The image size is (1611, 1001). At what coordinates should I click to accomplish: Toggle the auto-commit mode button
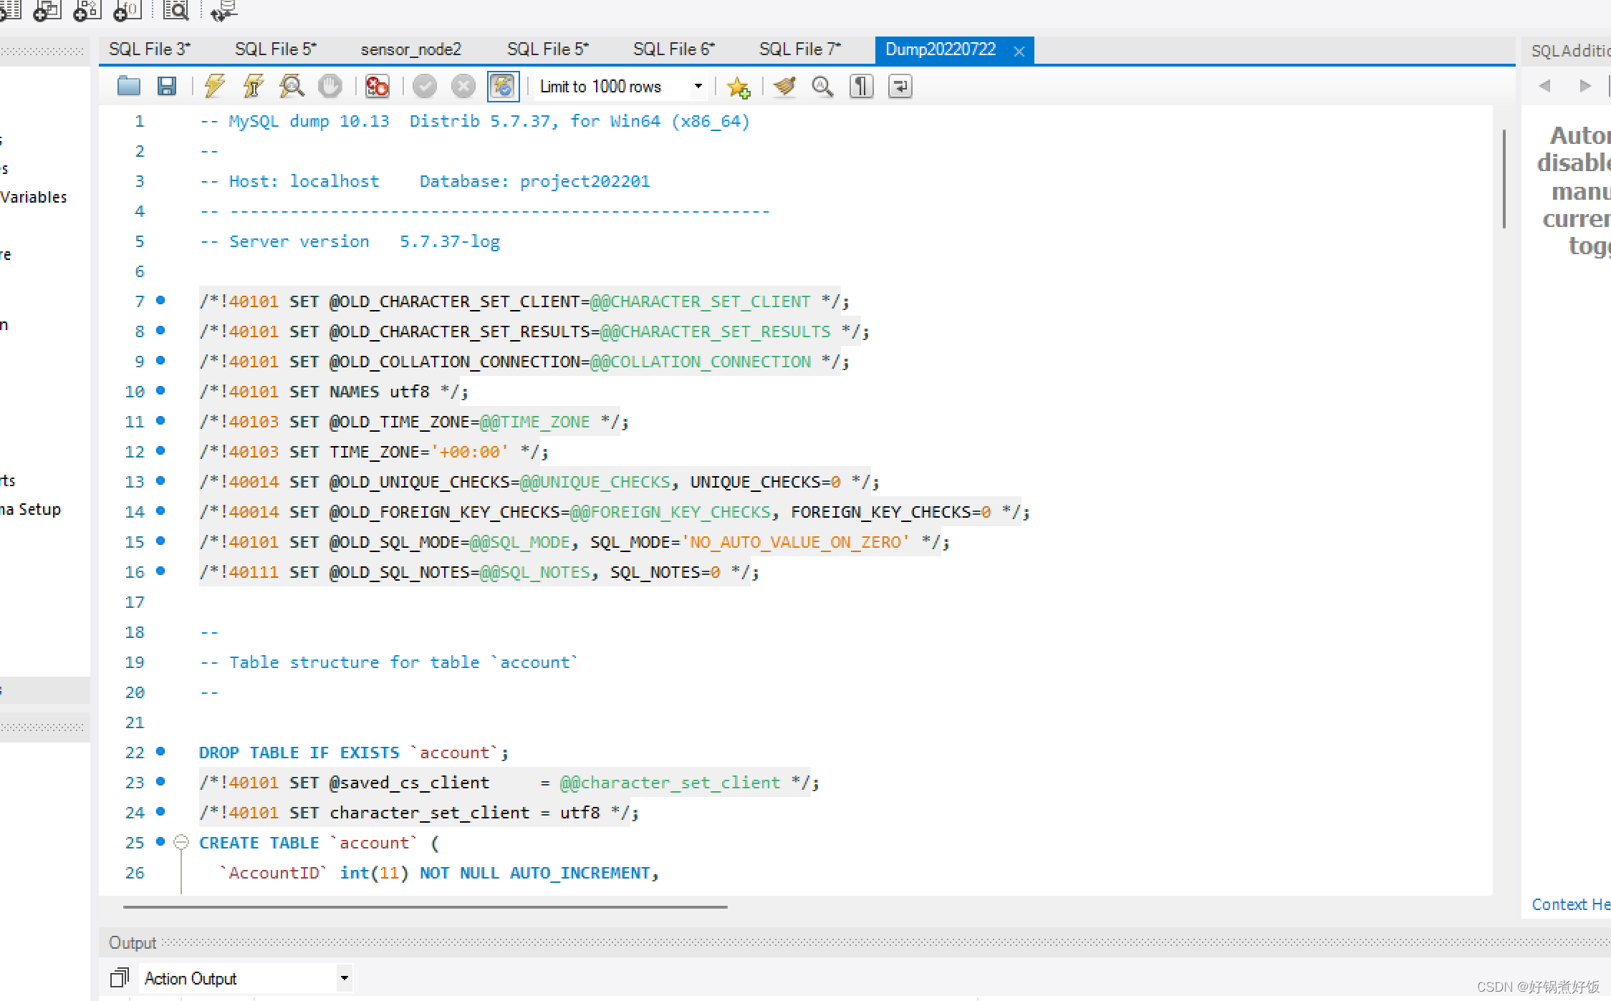coord(503,87)
